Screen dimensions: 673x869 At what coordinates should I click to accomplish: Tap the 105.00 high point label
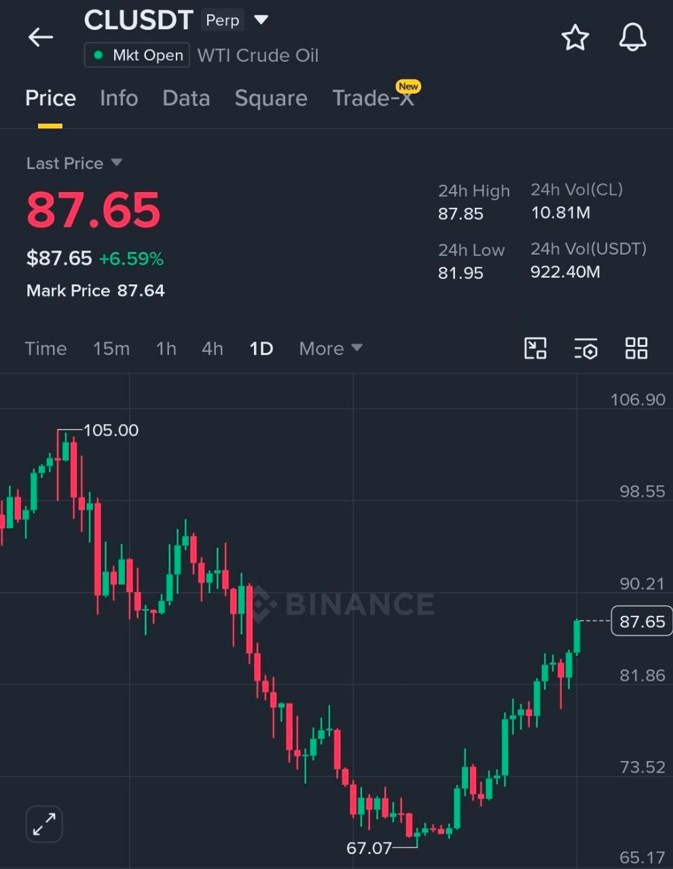(x=111, y=430)
